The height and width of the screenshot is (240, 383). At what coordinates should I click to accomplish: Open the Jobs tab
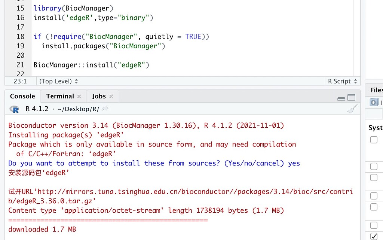pos(99,96)
